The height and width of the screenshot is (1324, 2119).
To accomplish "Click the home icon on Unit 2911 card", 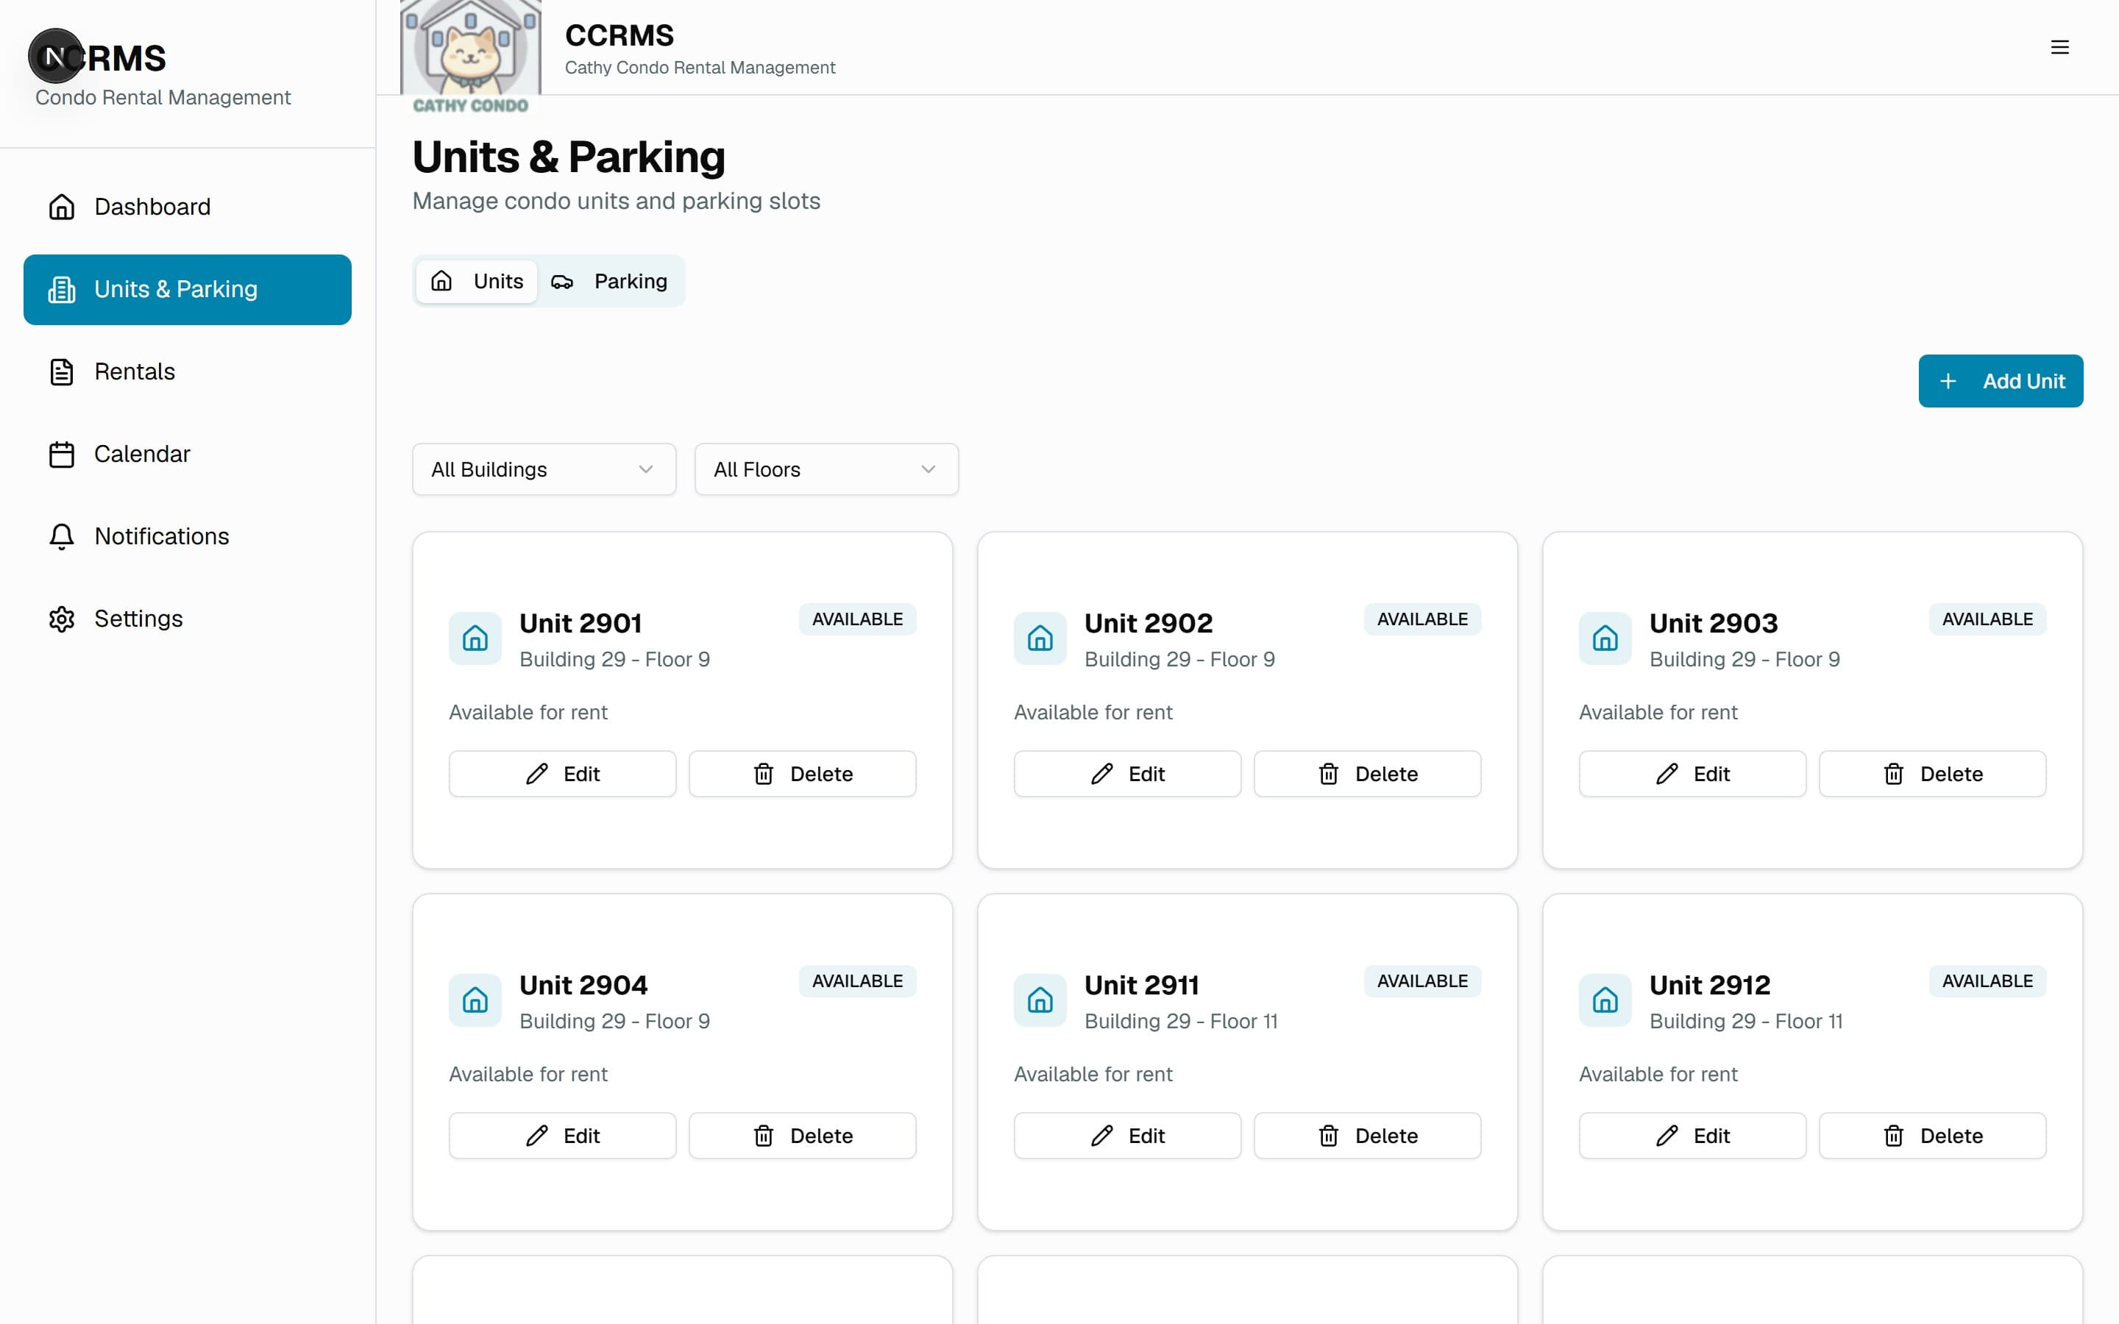I will point(1040,1000).
